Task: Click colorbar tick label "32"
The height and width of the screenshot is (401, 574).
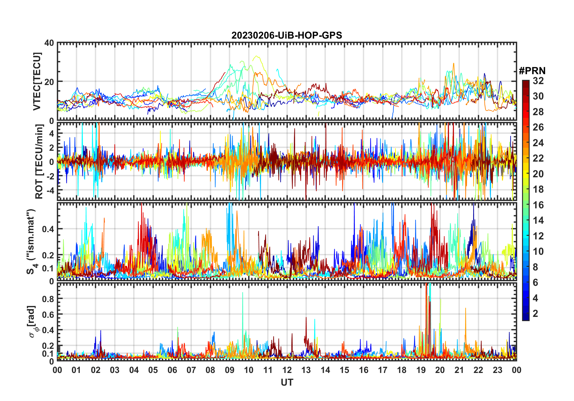Action: coord(538,81)
